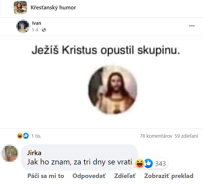View the 343 reactions on comment
203x185 pixels.
160,164
